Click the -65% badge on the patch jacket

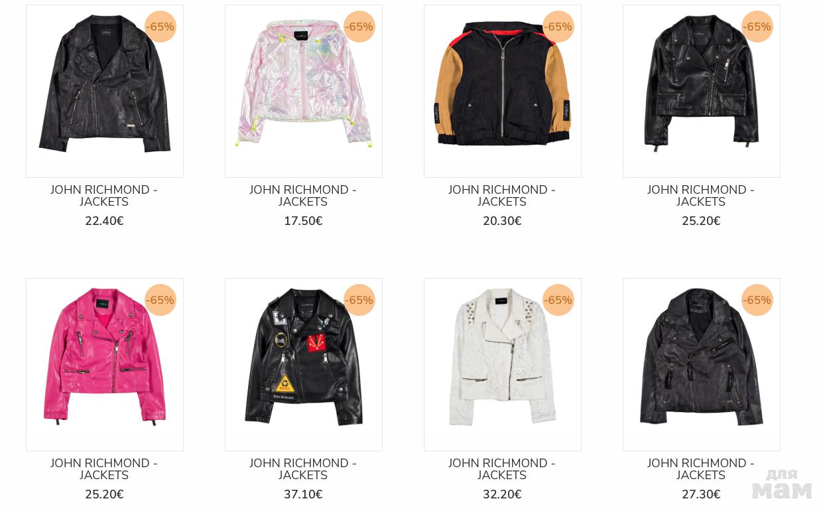tap(359, 300)
